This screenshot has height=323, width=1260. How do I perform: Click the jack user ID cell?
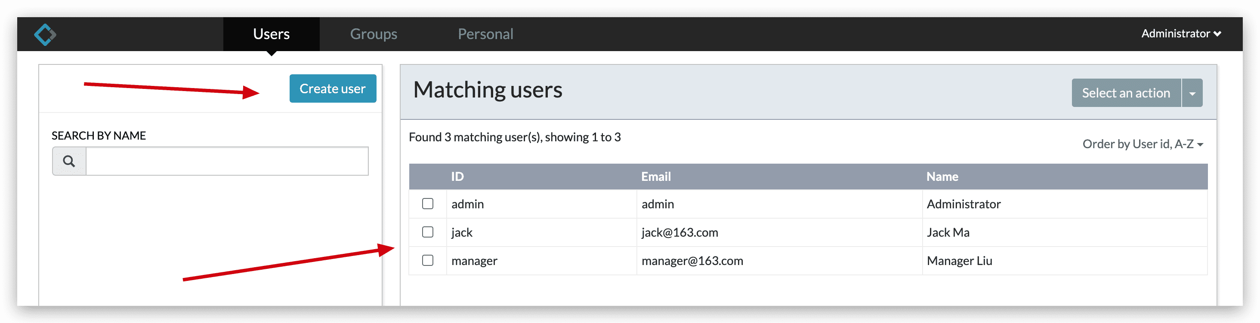(x=541, y=232)
